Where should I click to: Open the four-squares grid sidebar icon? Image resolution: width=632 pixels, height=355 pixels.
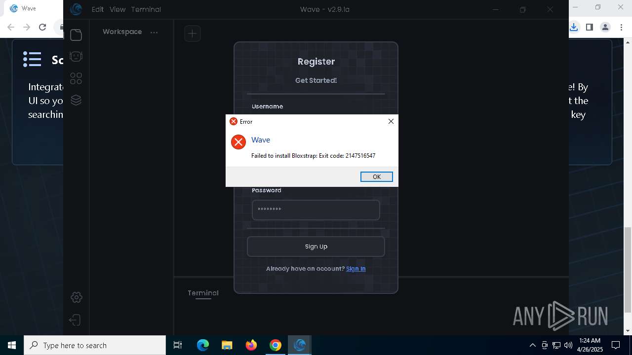pyautogui.click(x=76, y=78)
